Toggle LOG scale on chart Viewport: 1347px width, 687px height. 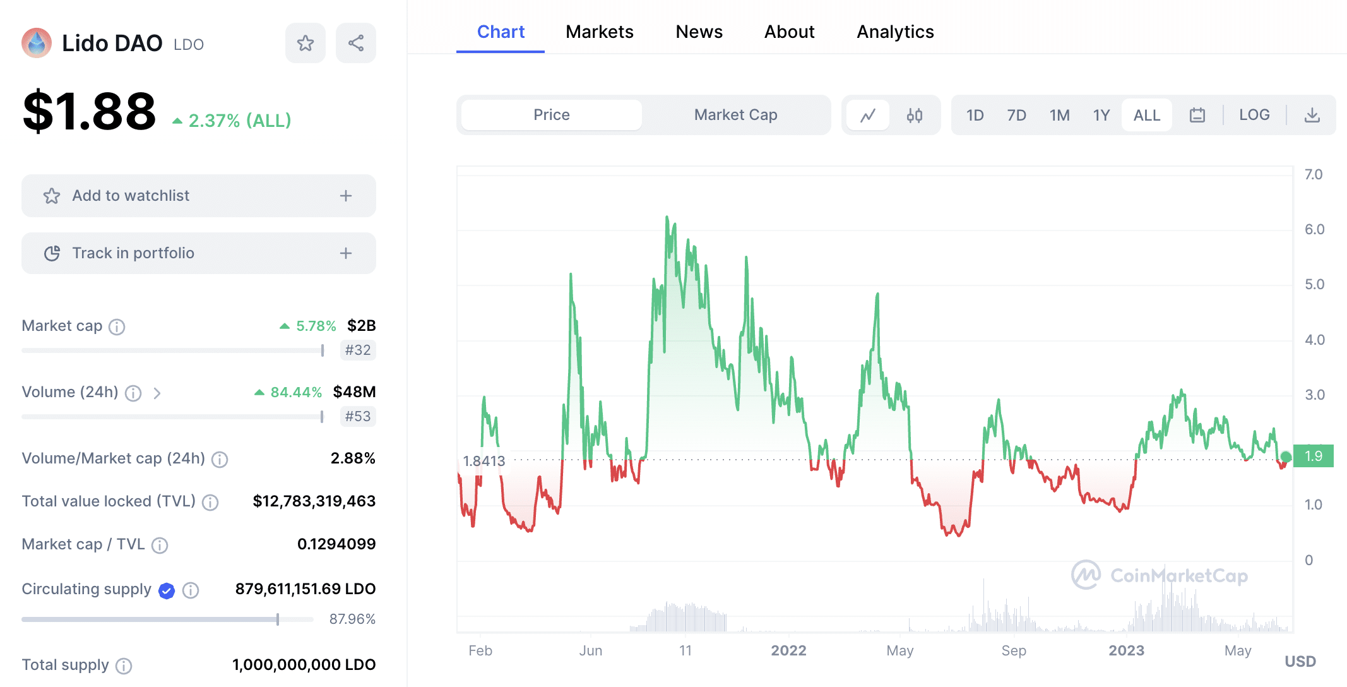(x=1254, y=115)
